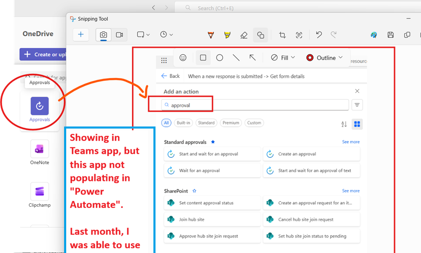
Task: Select the Custom filter pill
Action: pos(254,123)
